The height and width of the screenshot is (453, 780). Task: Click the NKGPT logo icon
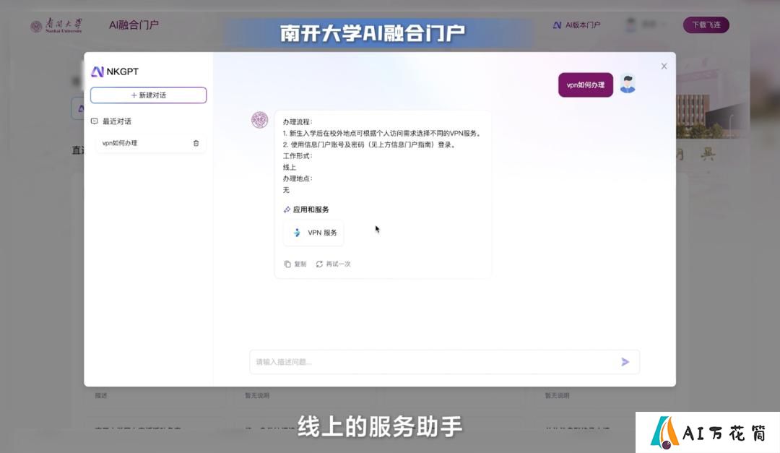(97, 72)
